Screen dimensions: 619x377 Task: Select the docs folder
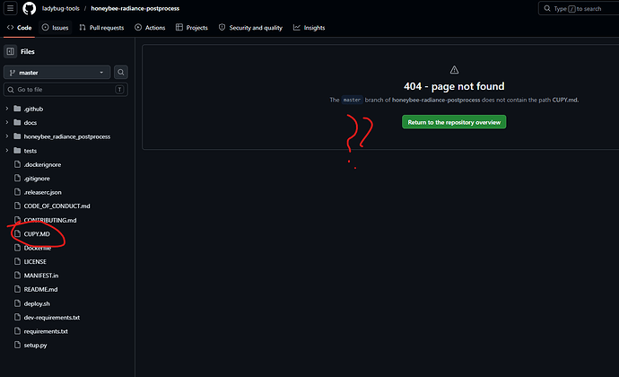(x=30, y=123)
